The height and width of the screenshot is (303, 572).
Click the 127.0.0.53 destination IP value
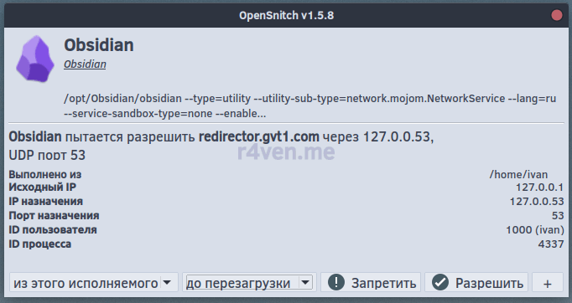pyautogui.click(x=537, y=202)
